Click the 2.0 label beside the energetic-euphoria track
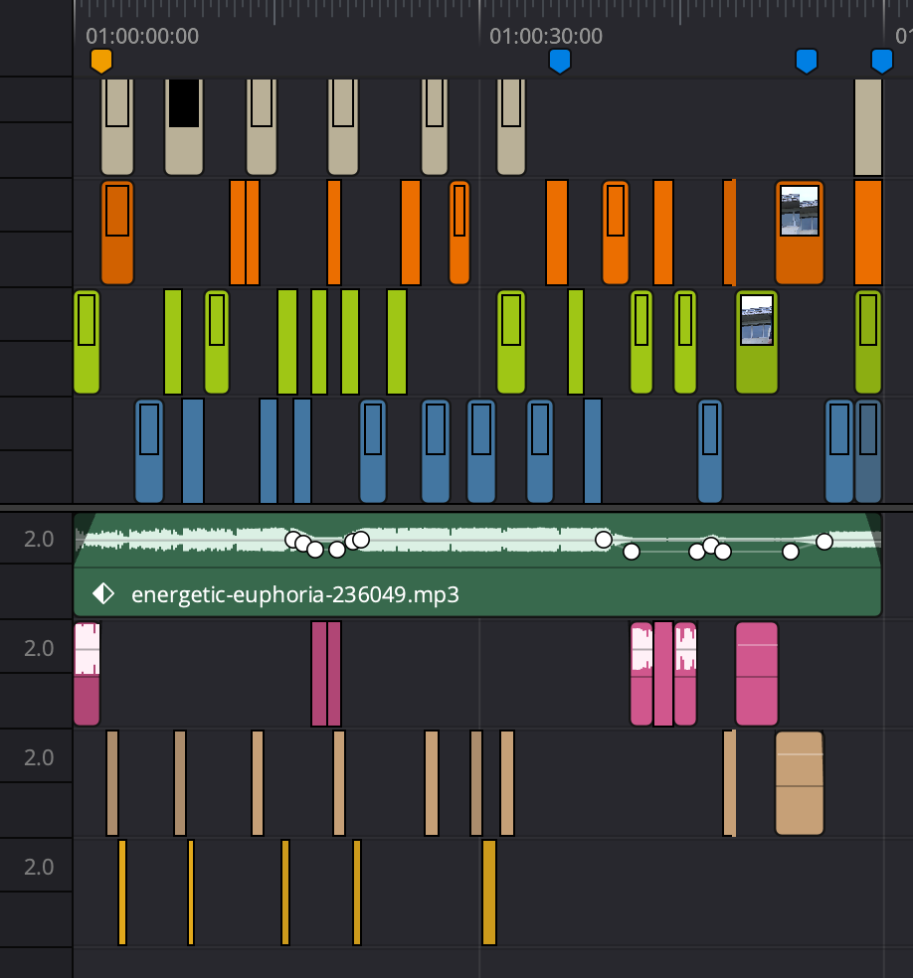Image resolution: width=913 pixels, height=978 pixels. click(39, 539)
